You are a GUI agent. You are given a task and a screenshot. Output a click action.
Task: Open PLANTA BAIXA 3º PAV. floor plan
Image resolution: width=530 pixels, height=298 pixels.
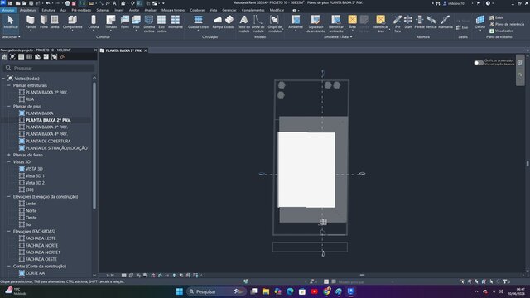pos(46,127)
